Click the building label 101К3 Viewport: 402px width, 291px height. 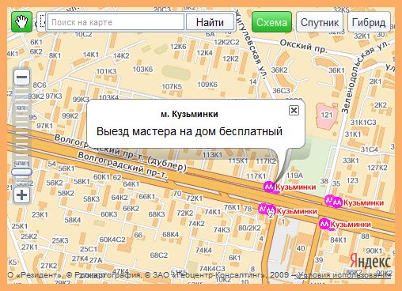(x=106, y=71)
